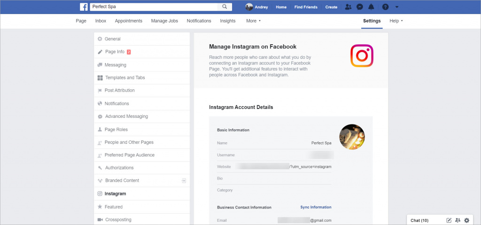This screenshot has height=225, width=481.
Task: Click the Crossposting video camera icon
Action: point(100,220)
